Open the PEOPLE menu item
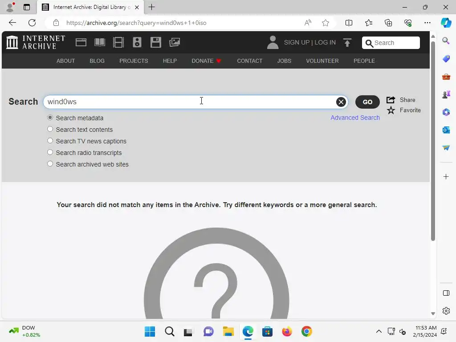456x342 pixels. [x=364, y=61]
